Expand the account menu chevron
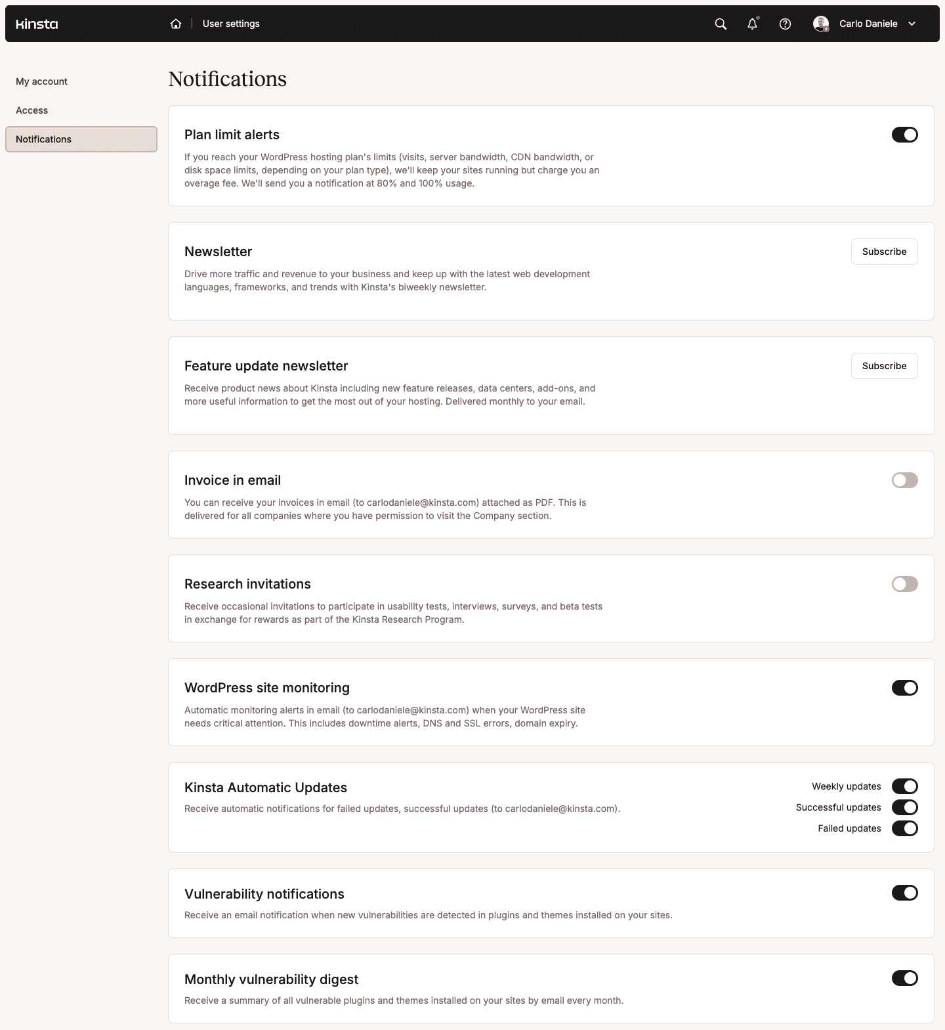 912,24
